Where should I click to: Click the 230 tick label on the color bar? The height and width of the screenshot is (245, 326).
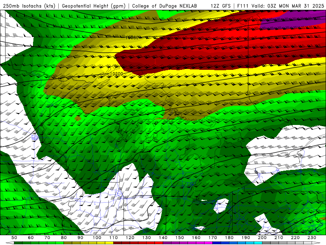(x=312, y=238)
